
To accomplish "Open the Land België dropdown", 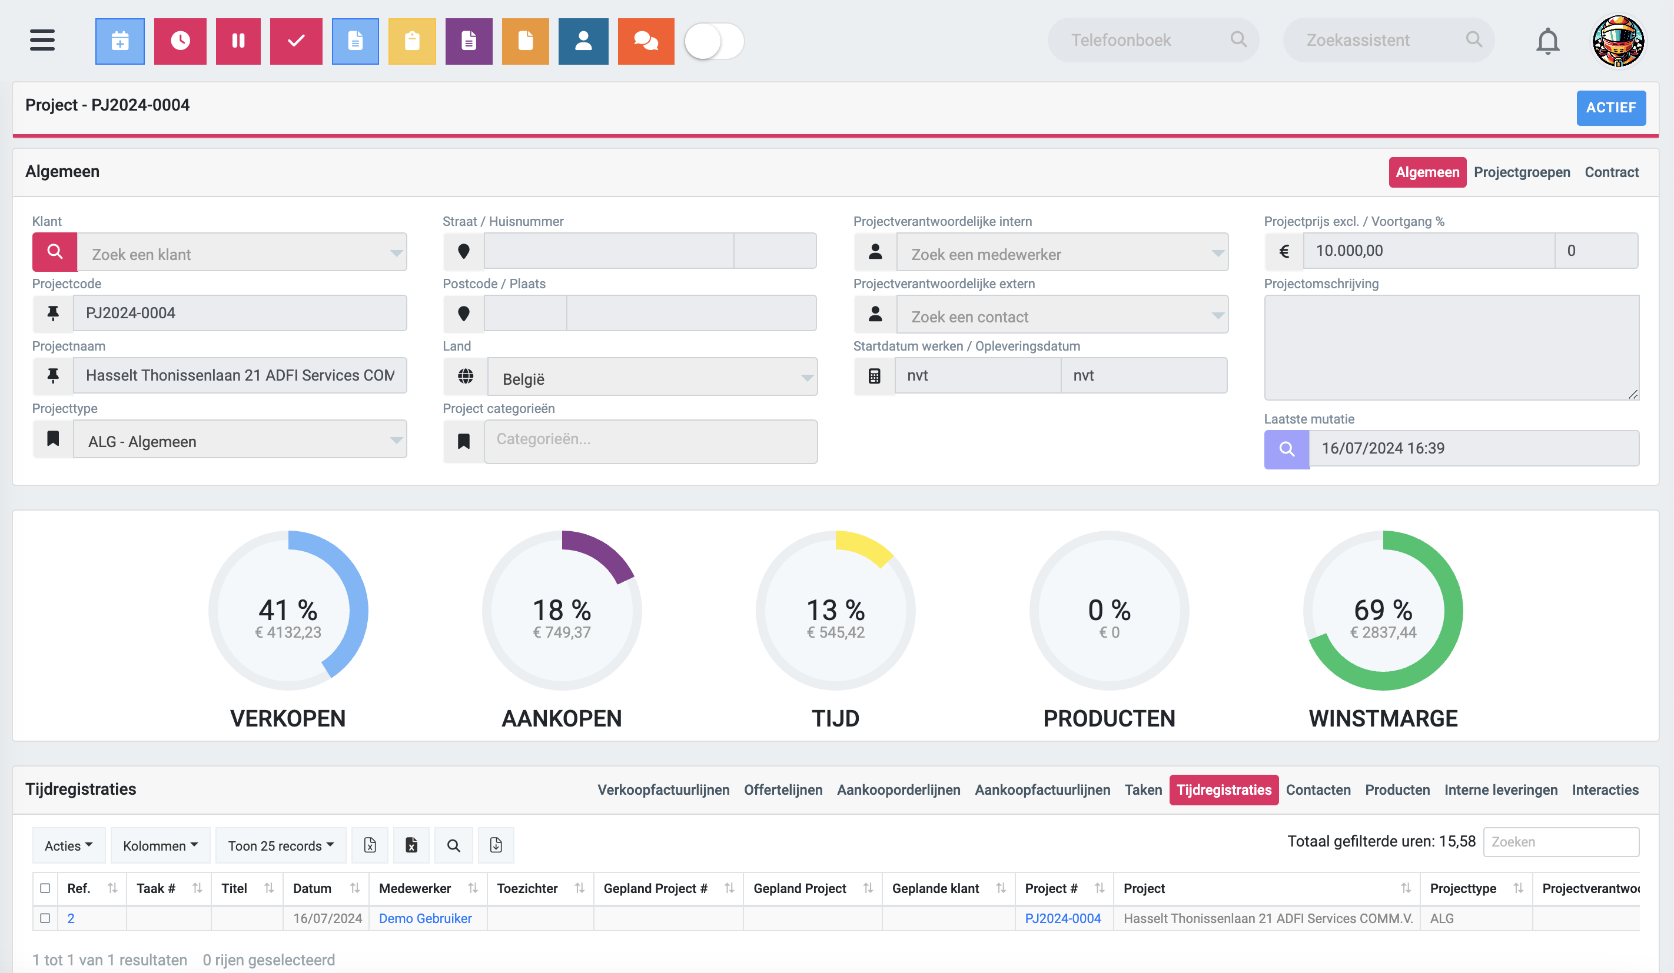I will click(652, 376).
